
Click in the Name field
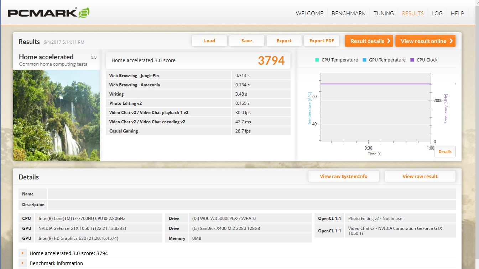coord(251,194)
